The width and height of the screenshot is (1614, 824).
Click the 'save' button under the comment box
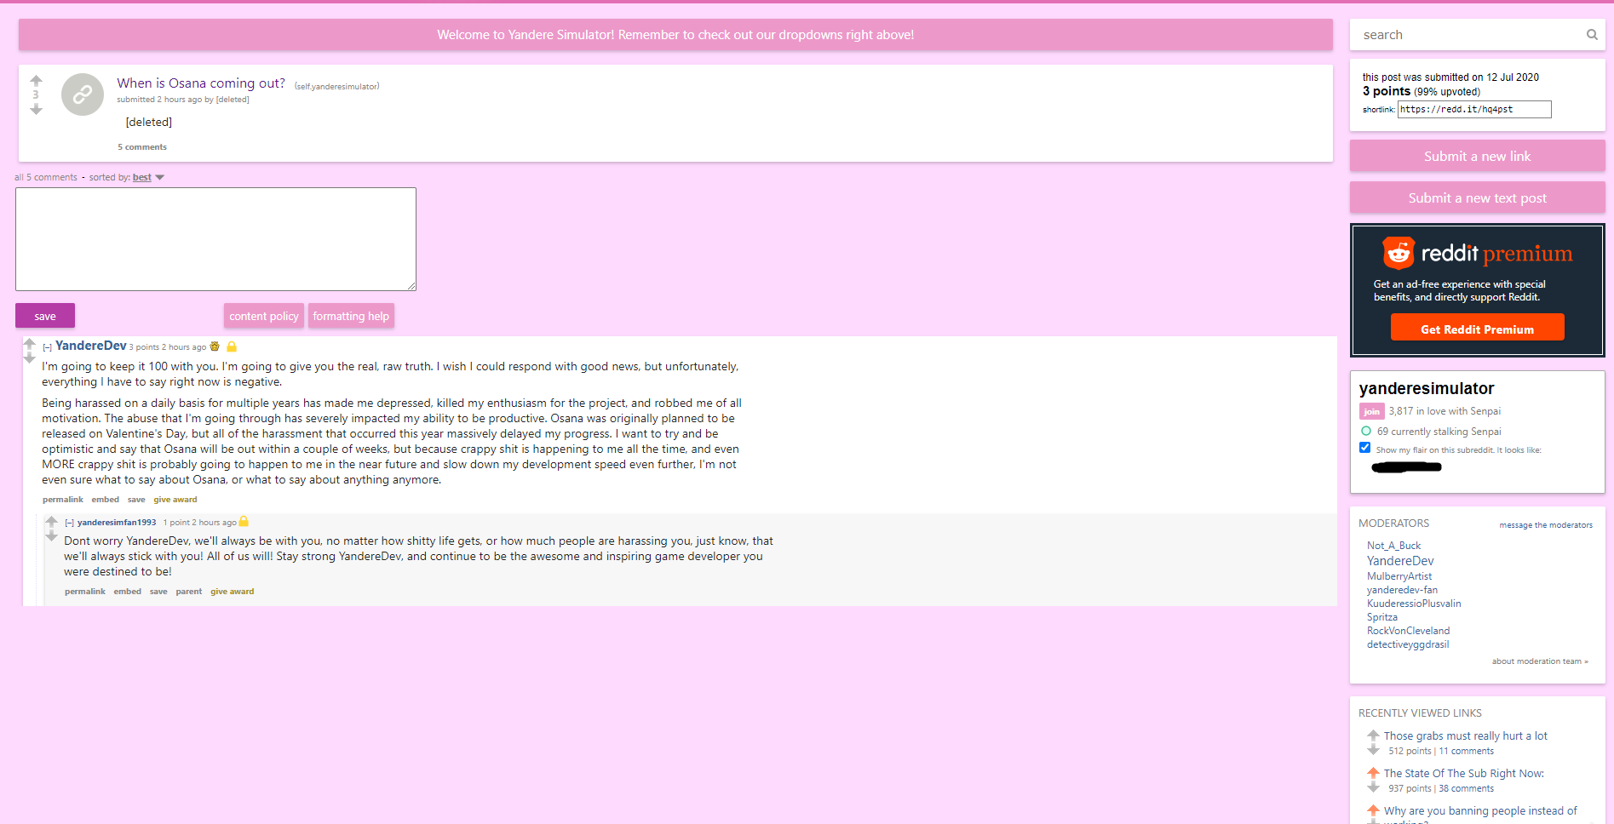[45, 316]
